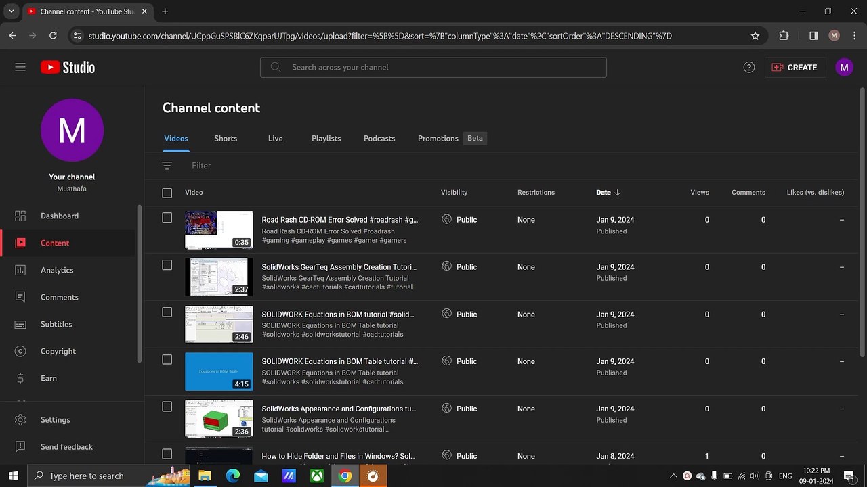Open the blue Equations in BOM Table thumbnail

pyautogui.click(x=219, y=371)
